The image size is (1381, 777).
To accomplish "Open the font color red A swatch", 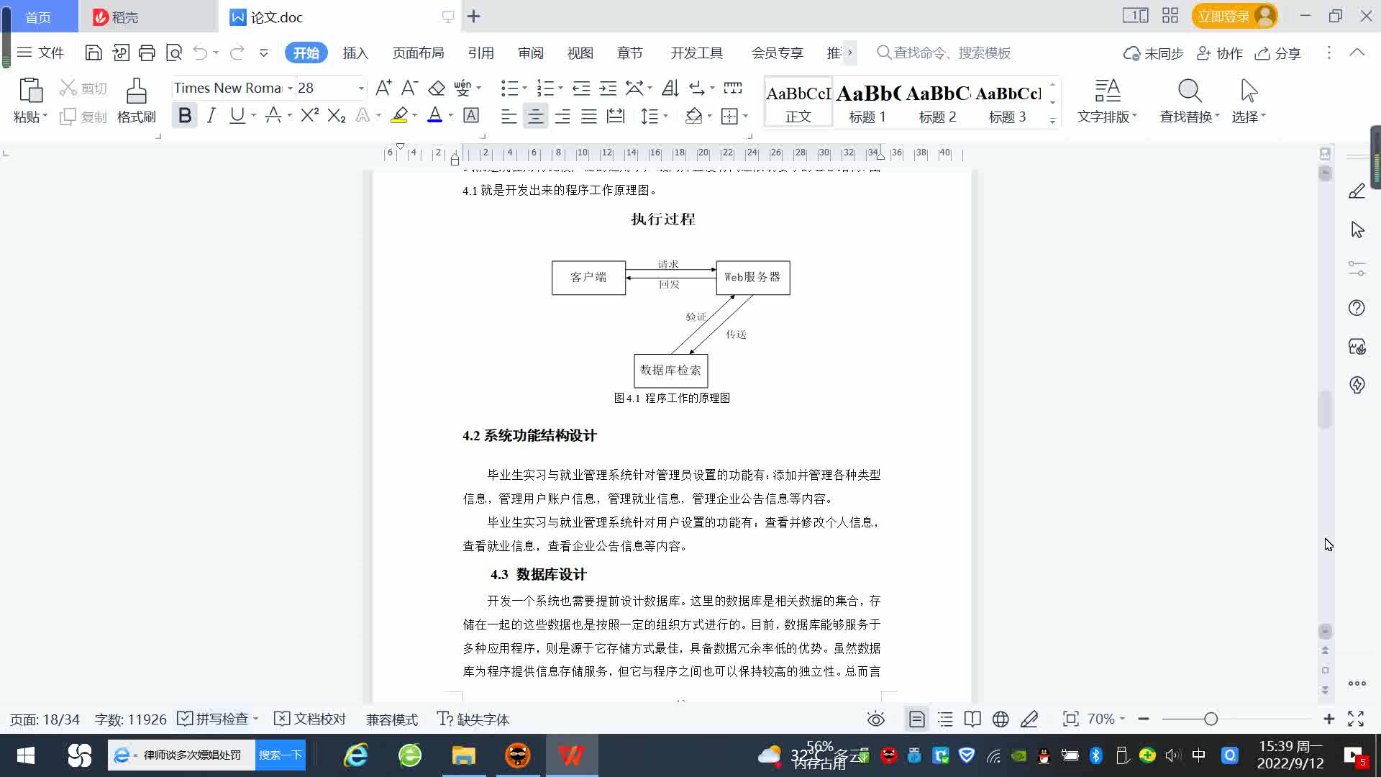I will tap(434, 115).
